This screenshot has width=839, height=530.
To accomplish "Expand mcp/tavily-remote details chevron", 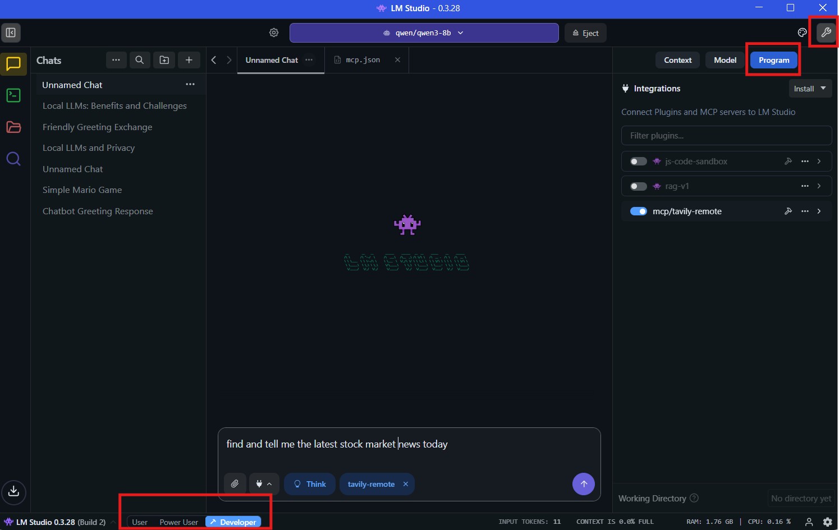I will pos(819,211).
